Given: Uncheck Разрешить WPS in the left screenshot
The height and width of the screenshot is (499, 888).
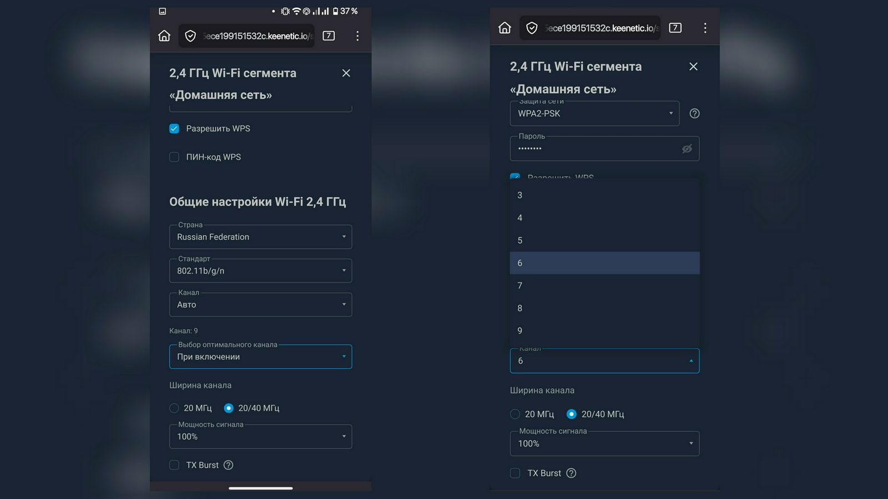Looking at the screenshot, I should tap(174, 129).
